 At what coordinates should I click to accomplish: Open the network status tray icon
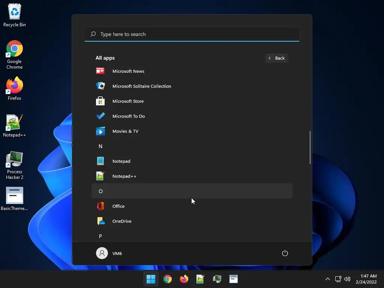pyautogui.click(x=338, y=279)
